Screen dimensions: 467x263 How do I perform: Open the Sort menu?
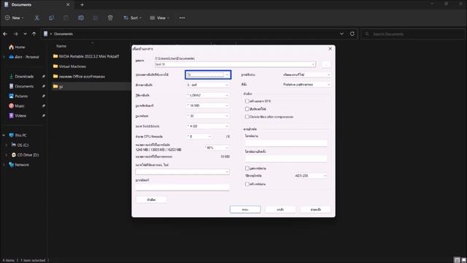[133, 18]
